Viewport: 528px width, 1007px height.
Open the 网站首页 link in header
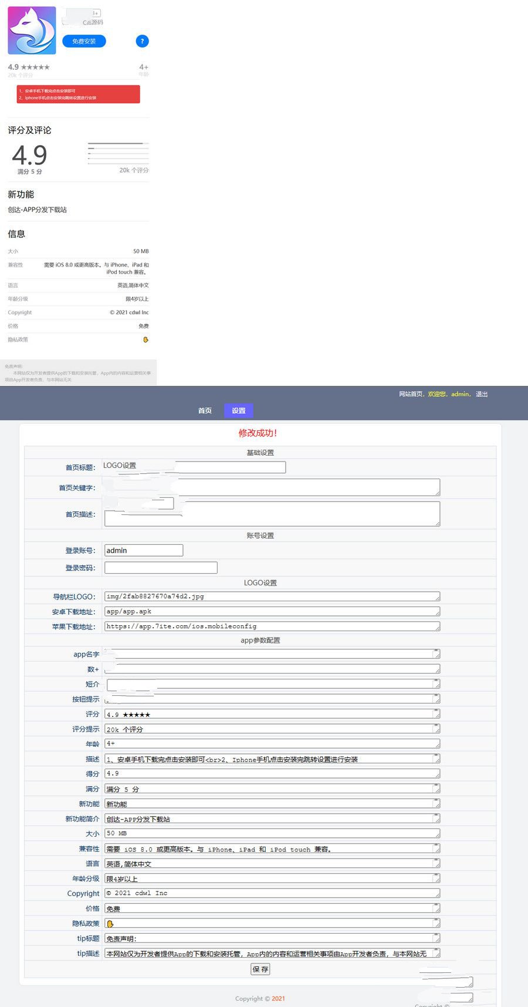click(410, 394)
